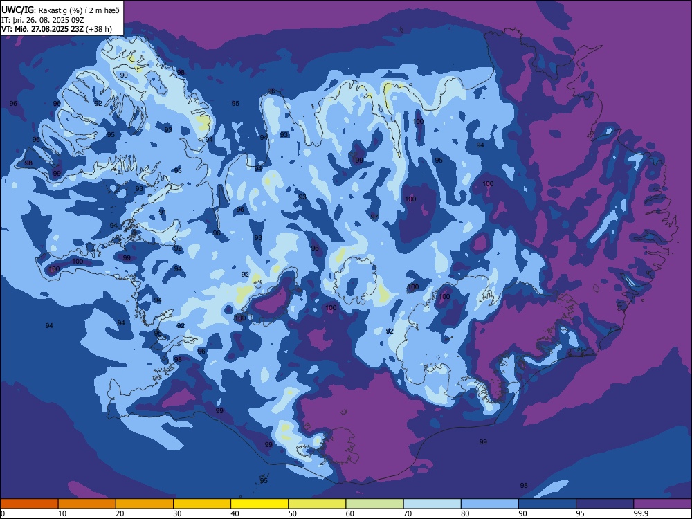Select the indigo 95–99.9 legend swatch
This screenshot has height=519, width=692.
pos(605,504)
